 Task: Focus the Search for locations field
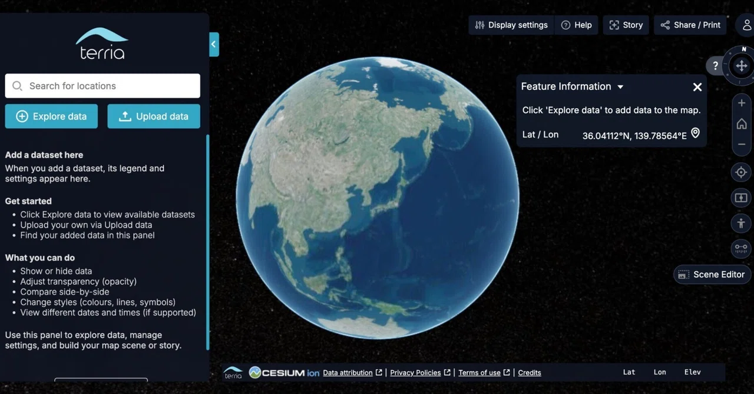coord(102,86)
